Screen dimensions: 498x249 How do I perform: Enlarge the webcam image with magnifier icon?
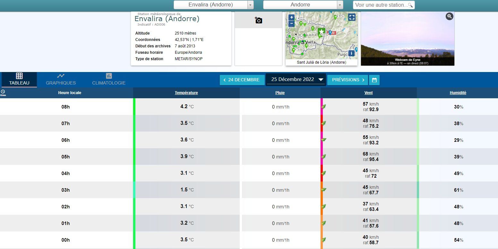click(449, 16)
